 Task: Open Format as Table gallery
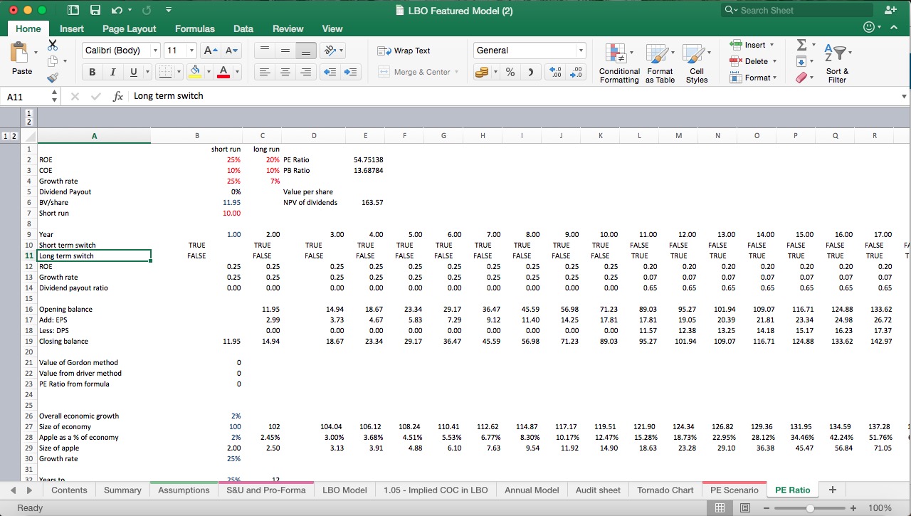coord(660,63)
